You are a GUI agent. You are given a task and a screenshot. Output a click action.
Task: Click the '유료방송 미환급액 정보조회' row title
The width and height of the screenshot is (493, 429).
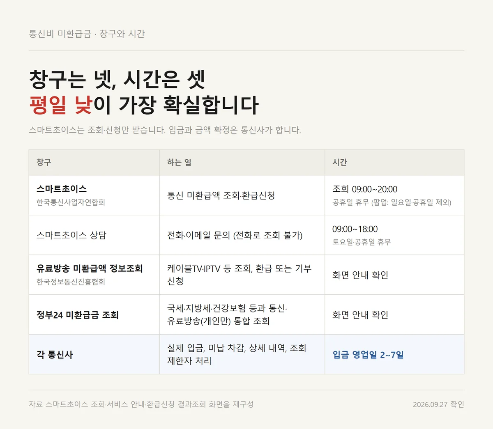point(90,268)
